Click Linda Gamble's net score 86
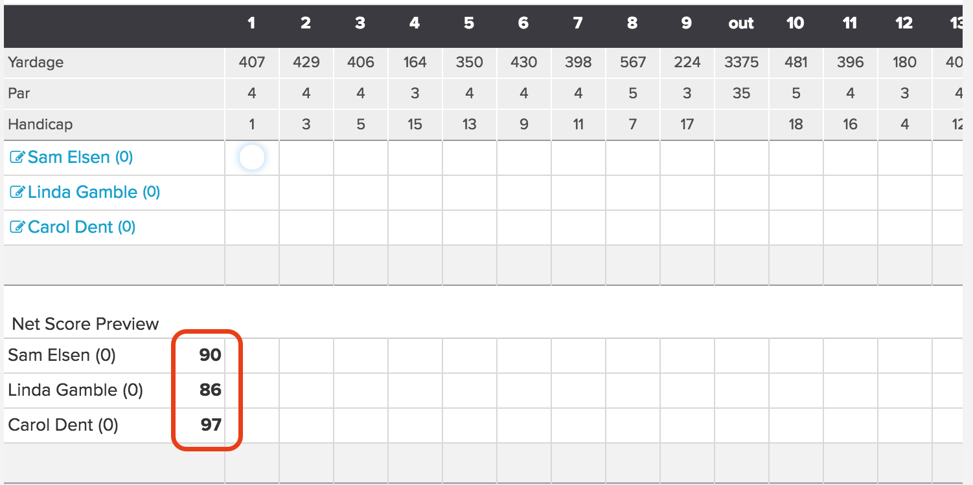Image resolution: width=973 pixels, height=485 pixels. [x=210, y=390]
